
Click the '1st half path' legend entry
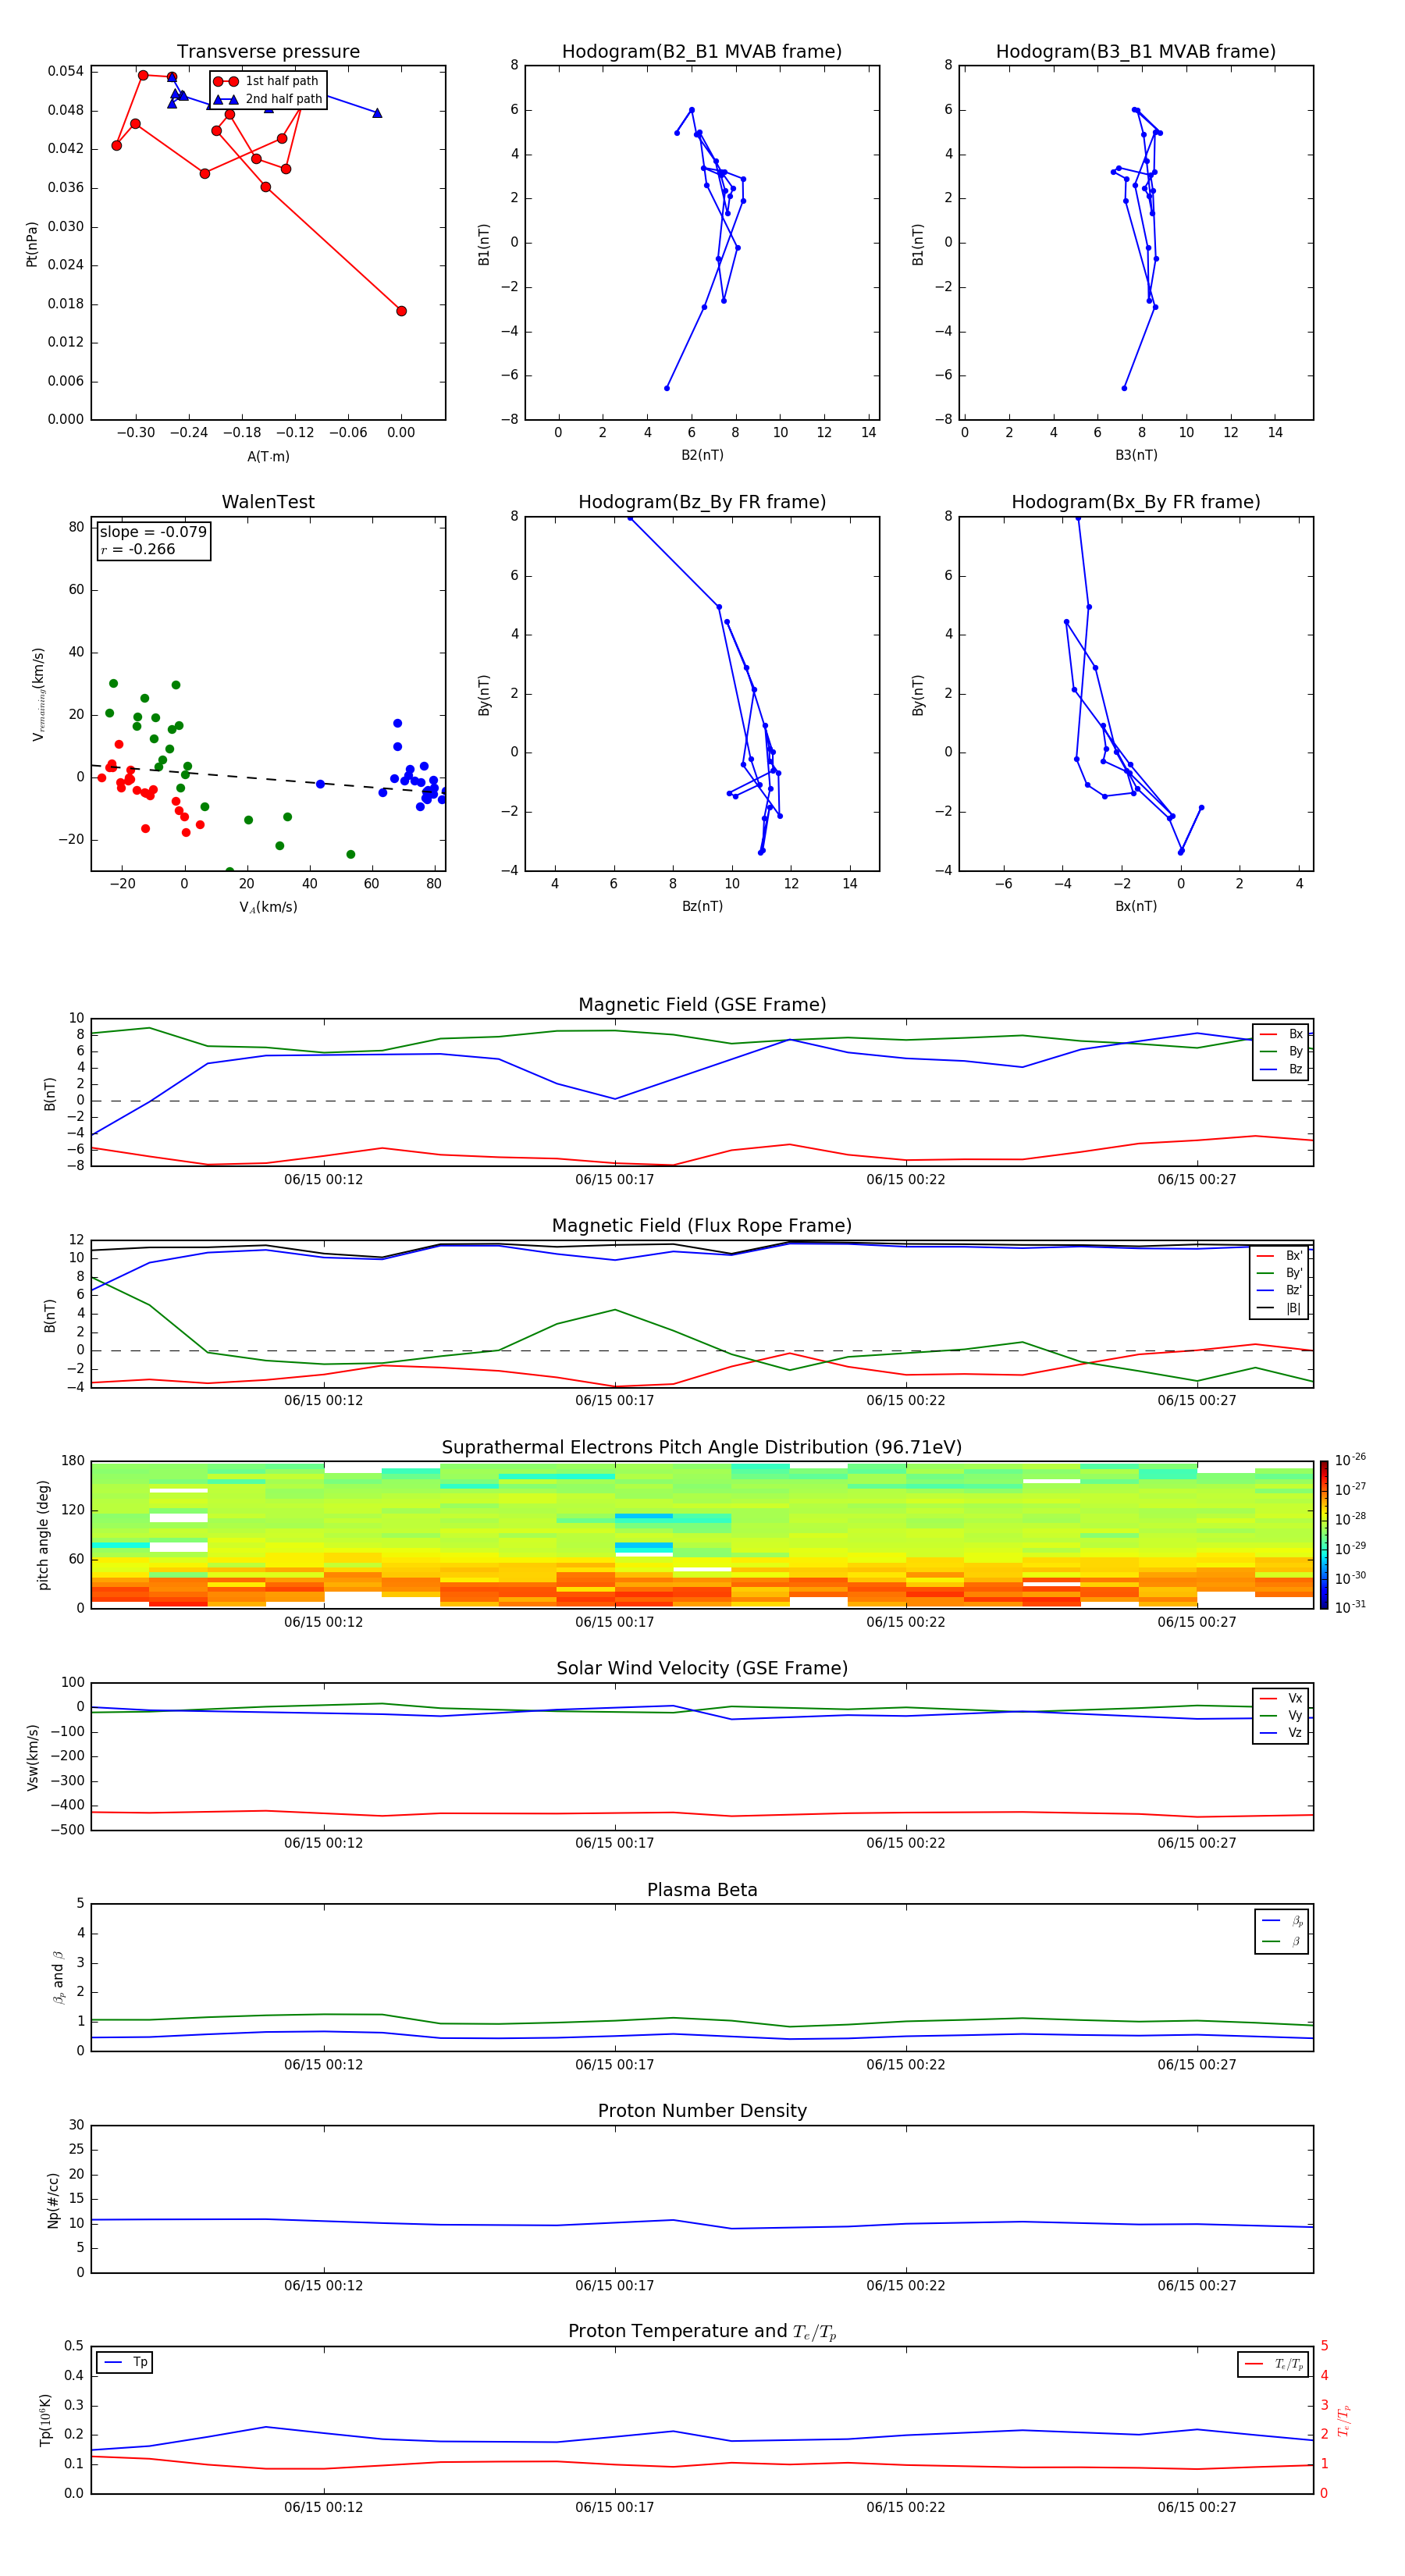point(267,81)
